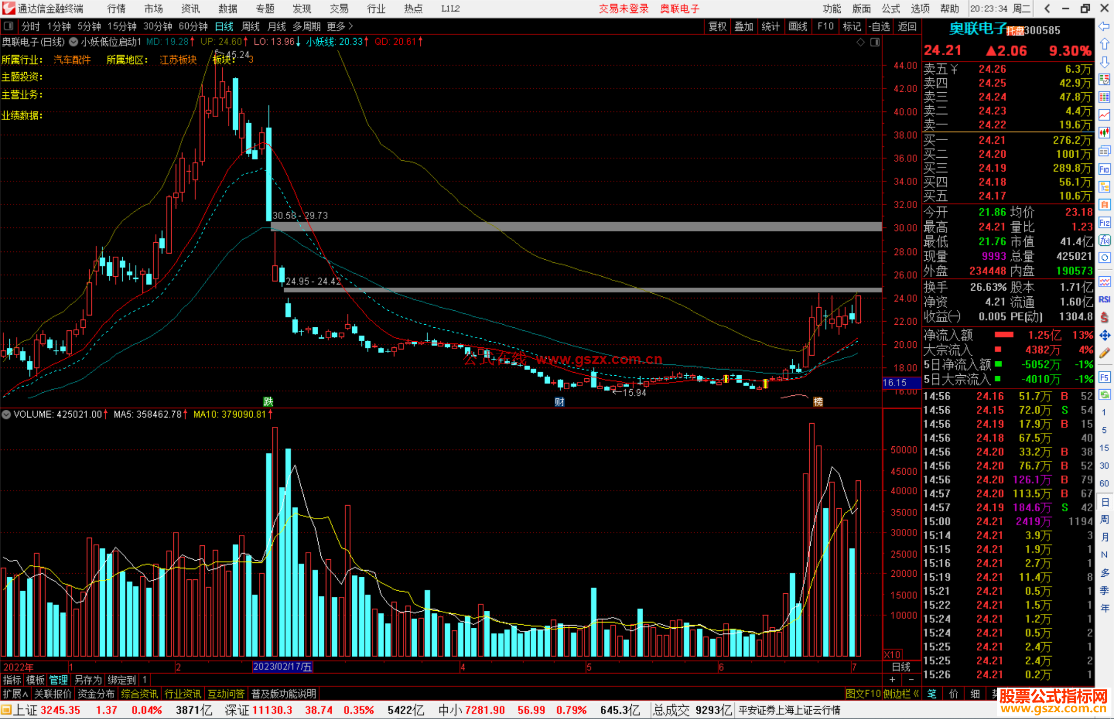Click the 2023/02/17 date marker on timeline

[x=282, y=666]
